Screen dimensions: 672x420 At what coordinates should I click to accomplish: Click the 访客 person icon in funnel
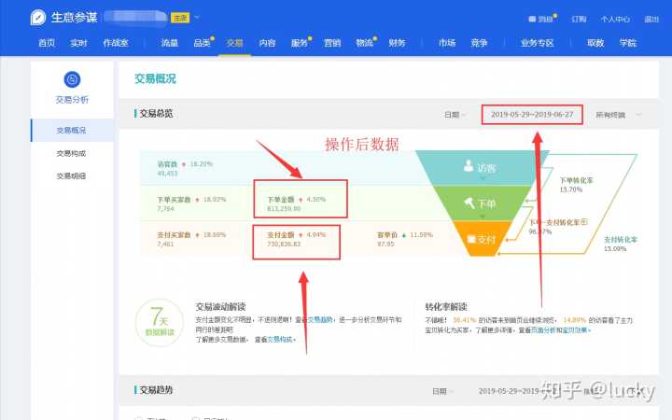(x=469, y=166)
